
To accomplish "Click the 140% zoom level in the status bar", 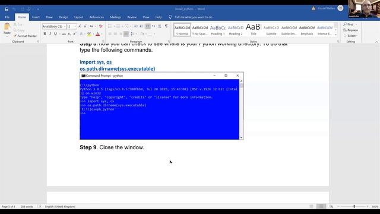I will pyautogui.click(x=375, y=207).
